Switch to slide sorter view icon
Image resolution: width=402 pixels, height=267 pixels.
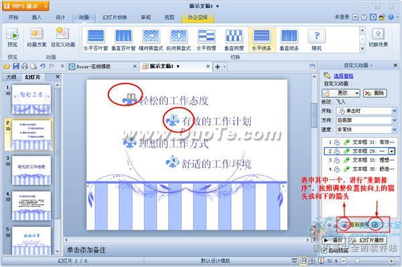(x=312, y=261)
